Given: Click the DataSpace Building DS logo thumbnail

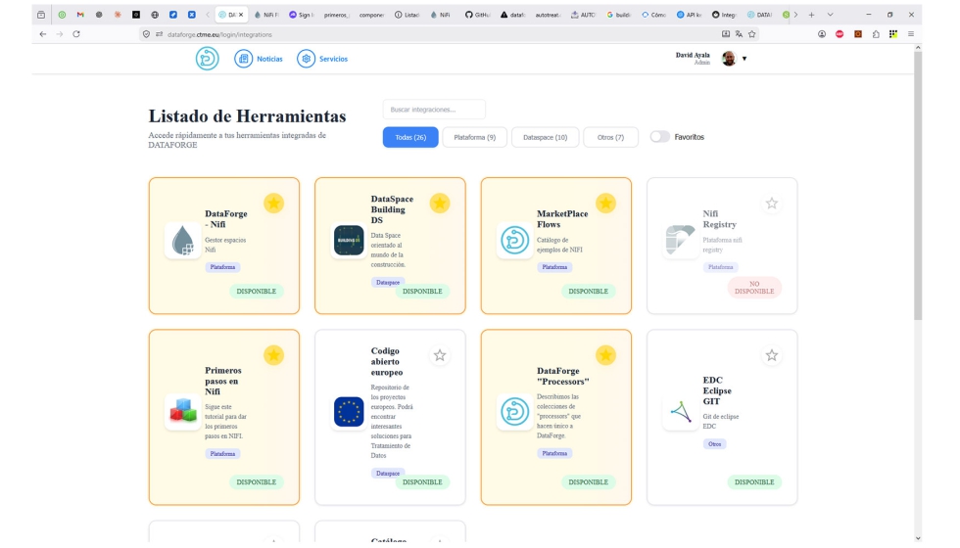Looking at the screenshot, I should pyautogui.click(x=349, y=241).
